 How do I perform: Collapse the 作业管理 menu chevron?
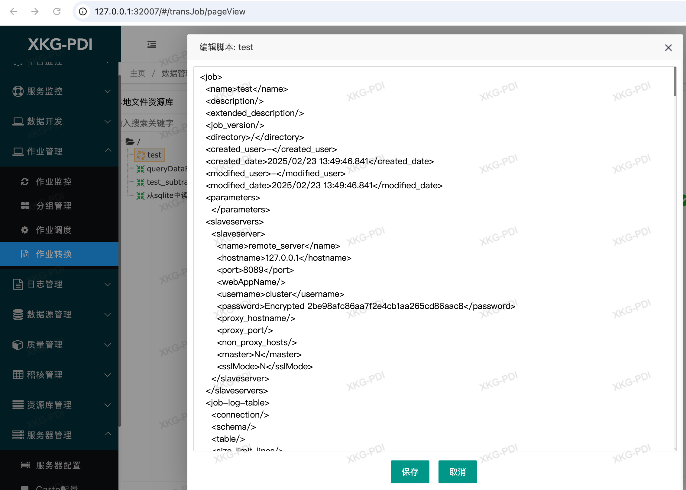click(108, 150)
